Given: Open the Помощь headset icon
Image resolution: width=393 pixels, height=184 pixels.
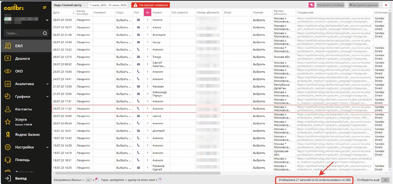Looking at the screenshot, I should point(8,160).
